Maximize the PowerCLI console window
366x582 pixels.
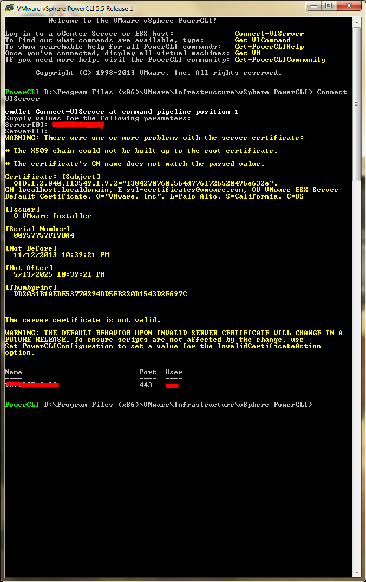tap(329, 6)
